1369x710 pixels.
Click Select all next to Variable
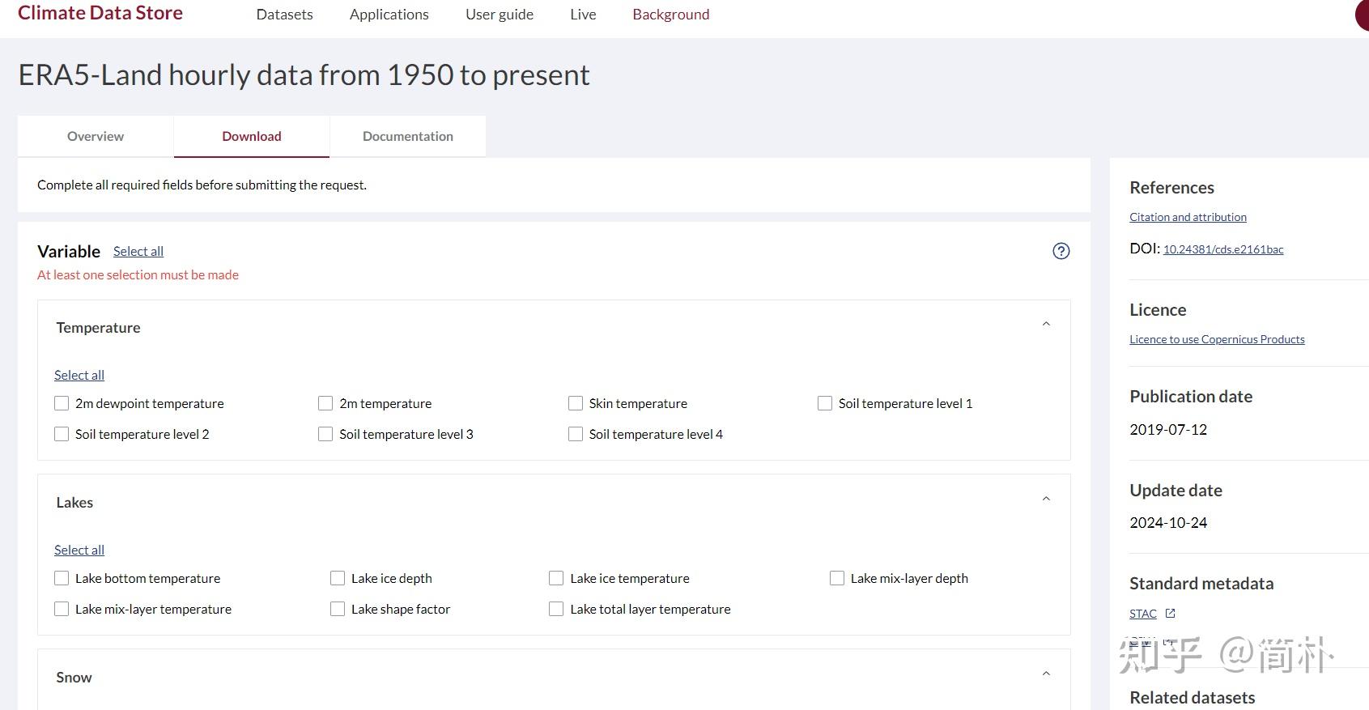click(138, 251)
